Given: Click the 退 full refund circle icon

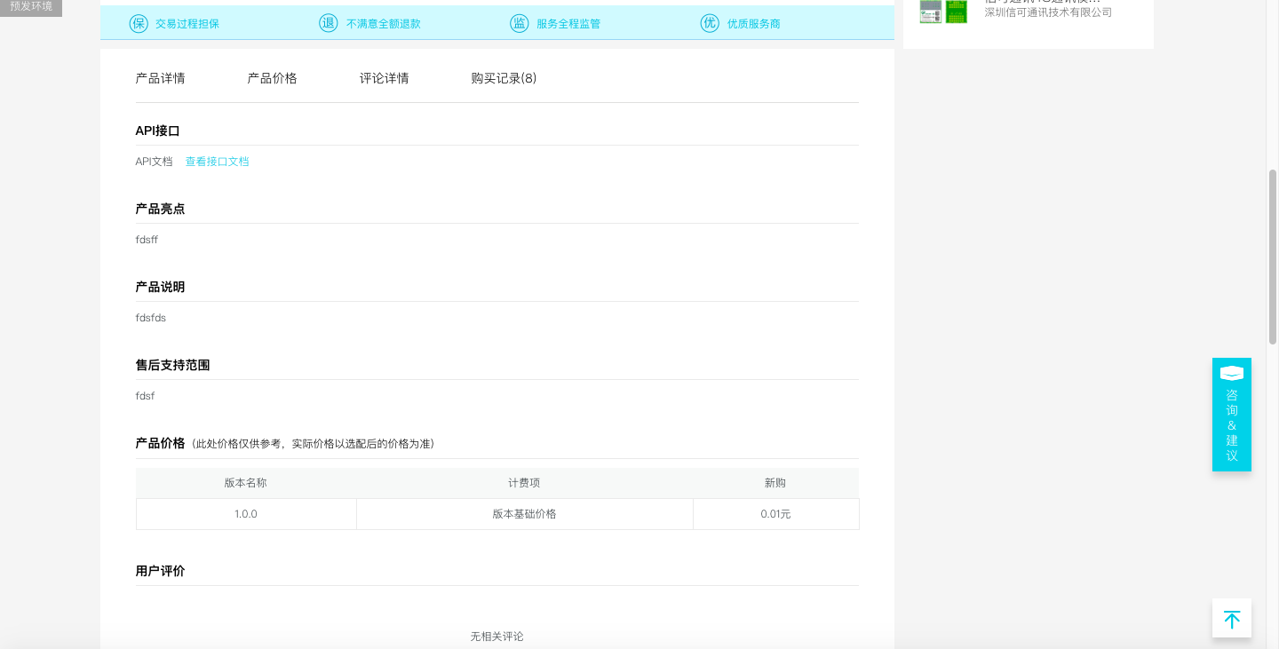Looking at the screenshot, I should [329, 23].
